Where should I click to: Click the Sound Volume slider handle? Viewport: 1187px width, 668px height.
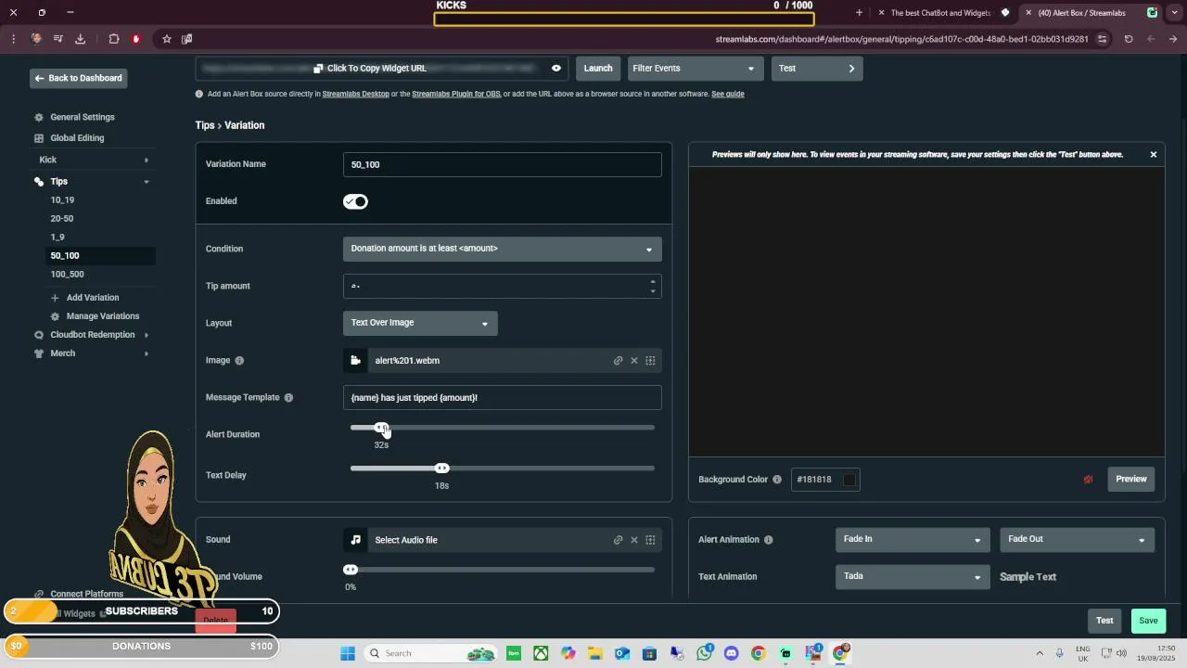tap(351, 570)
